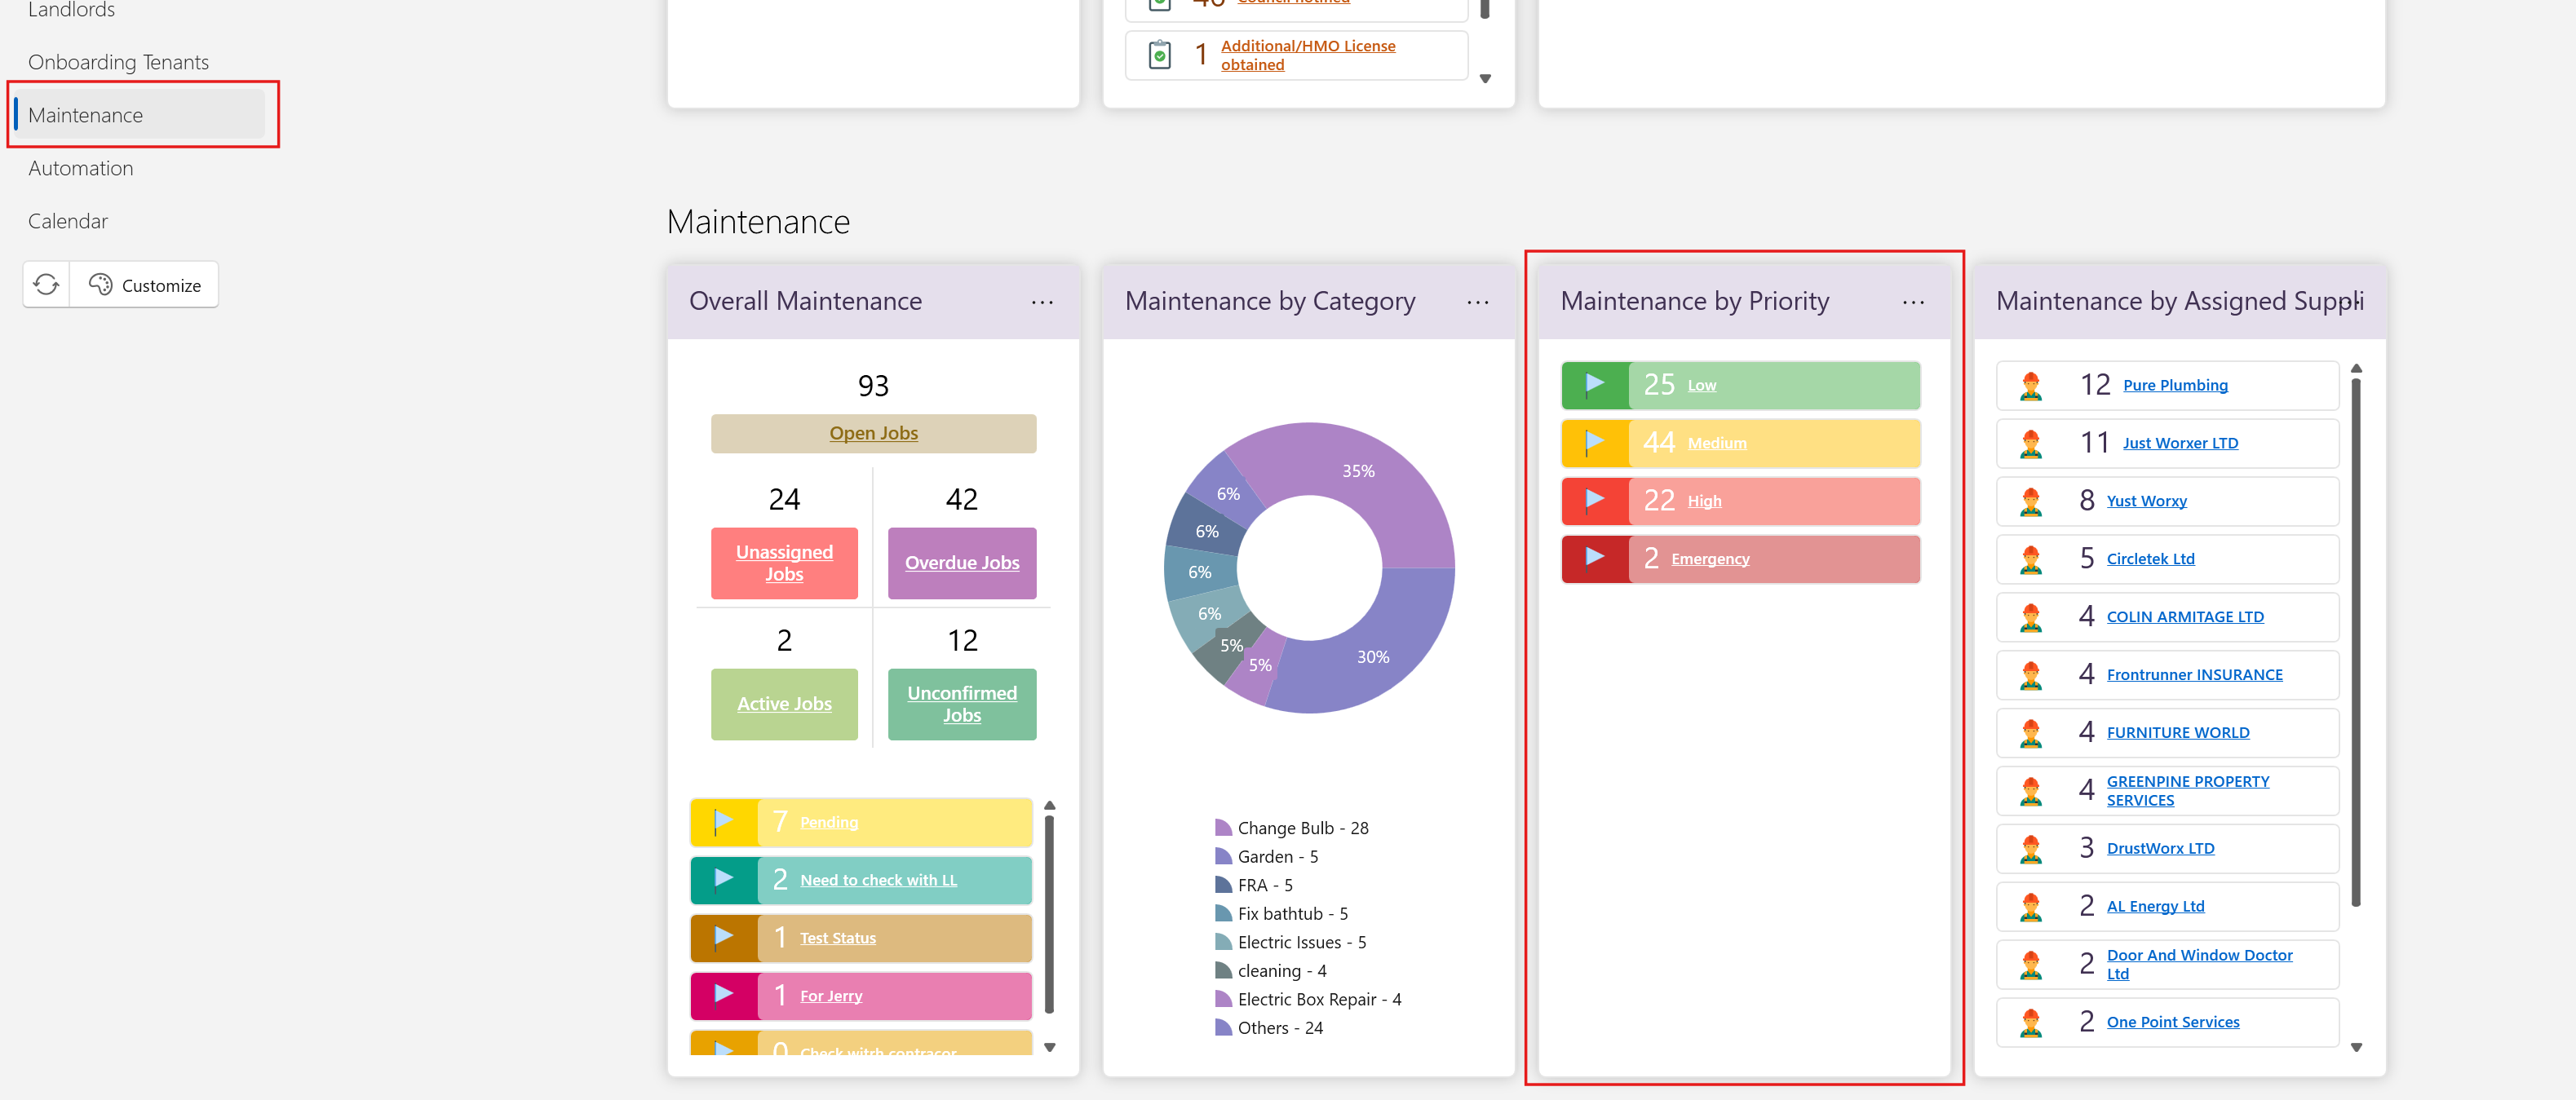Image resolution: width=2576 pixels, height=1100 pixels.
Task: Click the refresh dashboard icon
Action: coord(46,285)
